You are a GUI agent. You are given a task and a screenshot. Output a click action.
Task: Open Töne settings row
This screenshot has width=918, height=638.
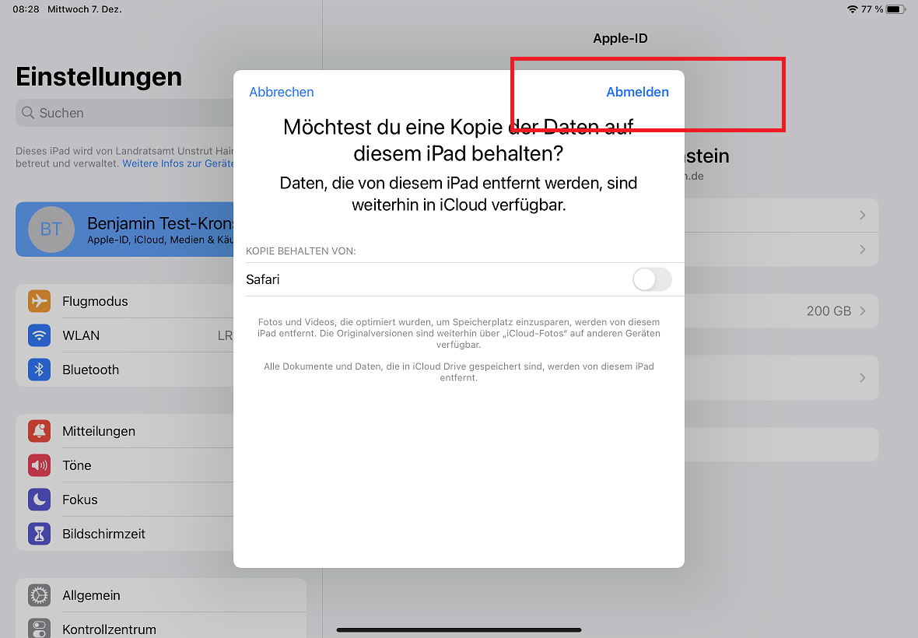coord(124,465)
